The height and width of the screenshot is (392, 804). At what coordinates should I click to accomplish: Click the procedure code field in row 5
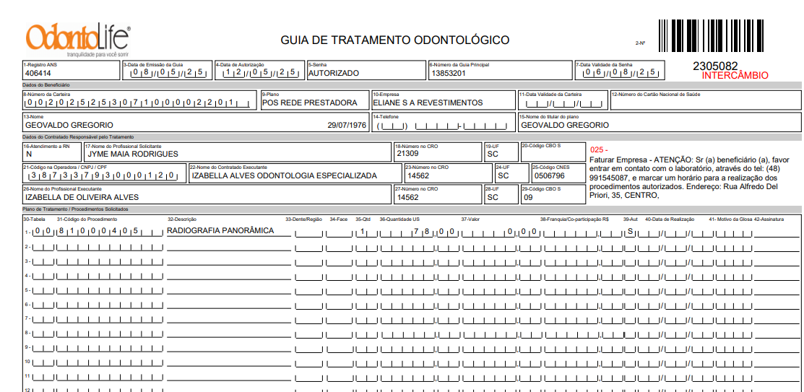tap(111, 290)
